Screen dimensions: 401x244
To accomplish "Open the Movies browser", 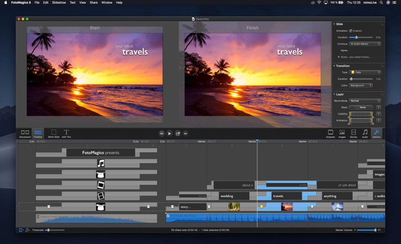I will tap(353, 133).
